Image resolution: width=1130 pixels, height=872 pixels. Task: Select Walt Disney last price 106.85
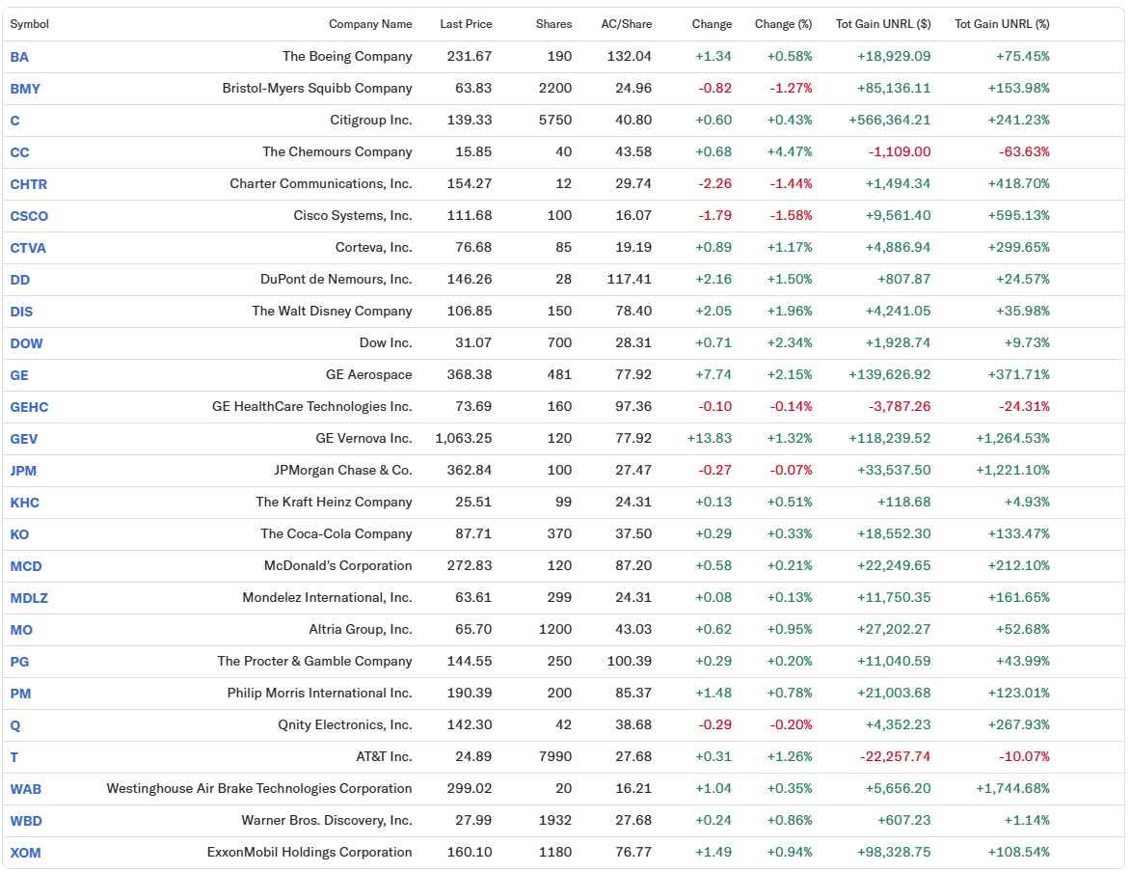tap(470, 311)
